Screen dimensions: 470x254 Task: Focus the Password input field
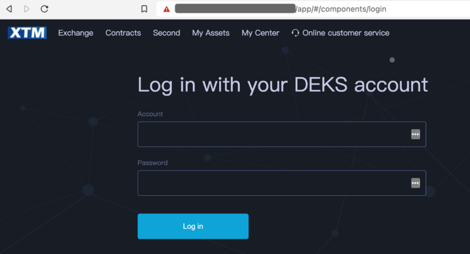pos(270,183)
